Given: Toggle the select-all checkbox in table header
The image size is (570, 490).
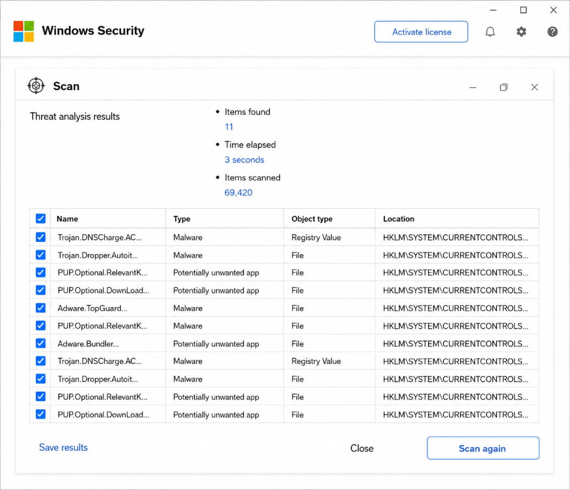Looking at the screenshot, I should click(x=40, y=219).
